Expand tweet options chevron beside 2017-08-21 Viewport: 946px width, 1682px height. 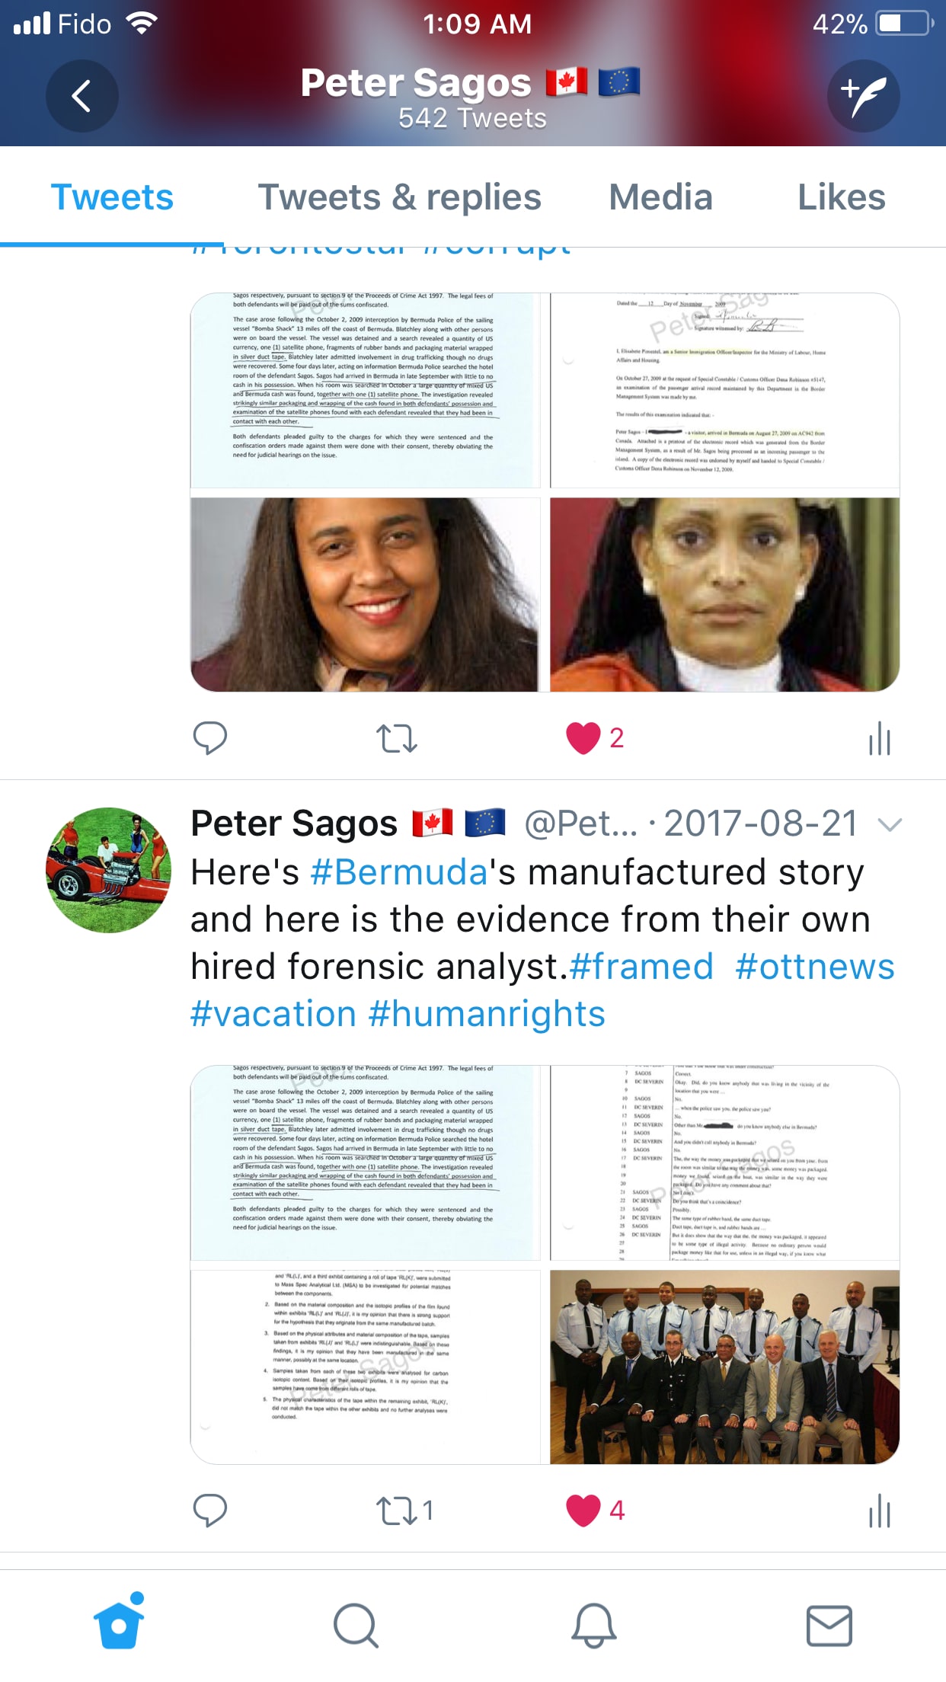(x=890, y=824)
